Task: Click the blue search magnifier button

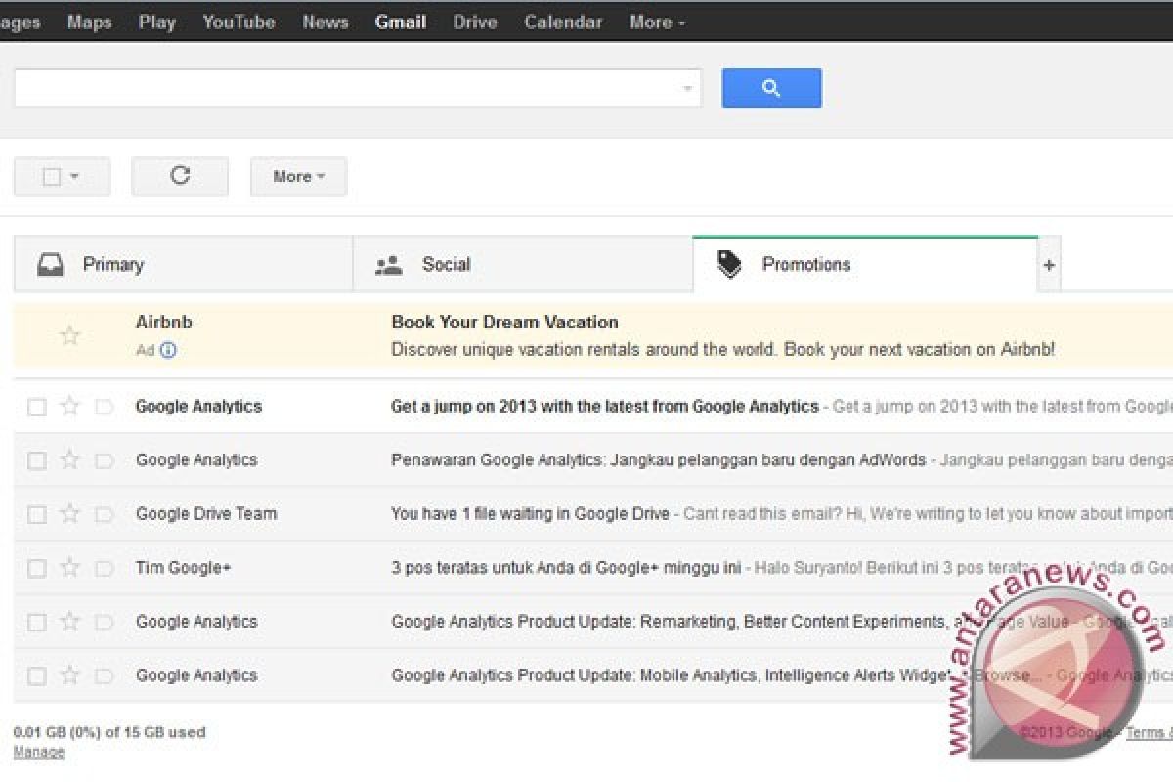Action: (771, 88)
